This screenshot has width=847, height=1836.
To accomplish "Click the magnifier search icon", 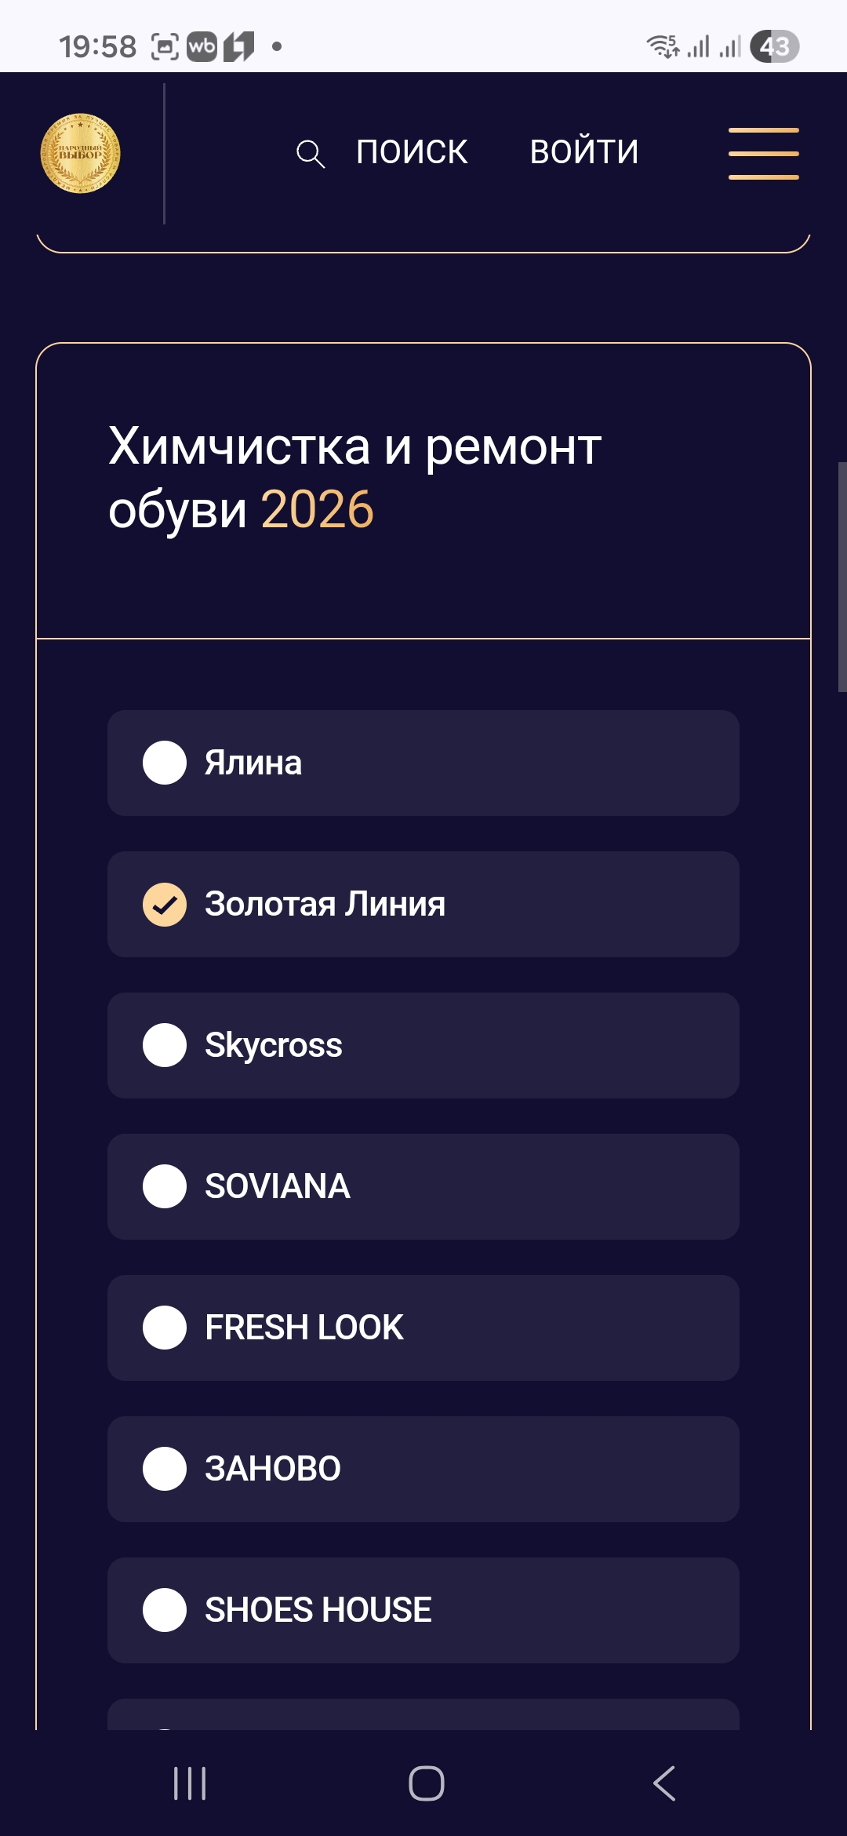I will point(310,154).
